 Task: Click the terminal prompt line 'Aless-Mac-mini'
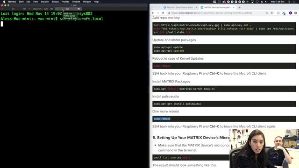[x=52, y=19]
